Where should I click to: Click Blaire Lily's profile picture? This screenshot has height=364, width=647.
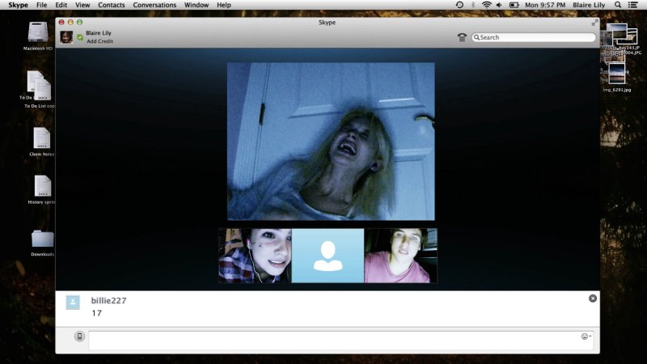pos(66,36)
